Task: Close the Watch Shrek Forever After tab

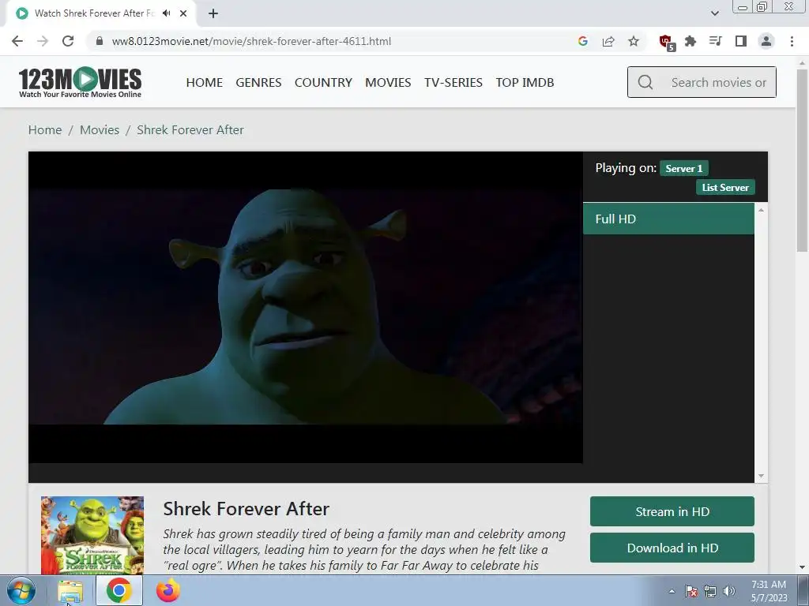Action: coord(183,13)
